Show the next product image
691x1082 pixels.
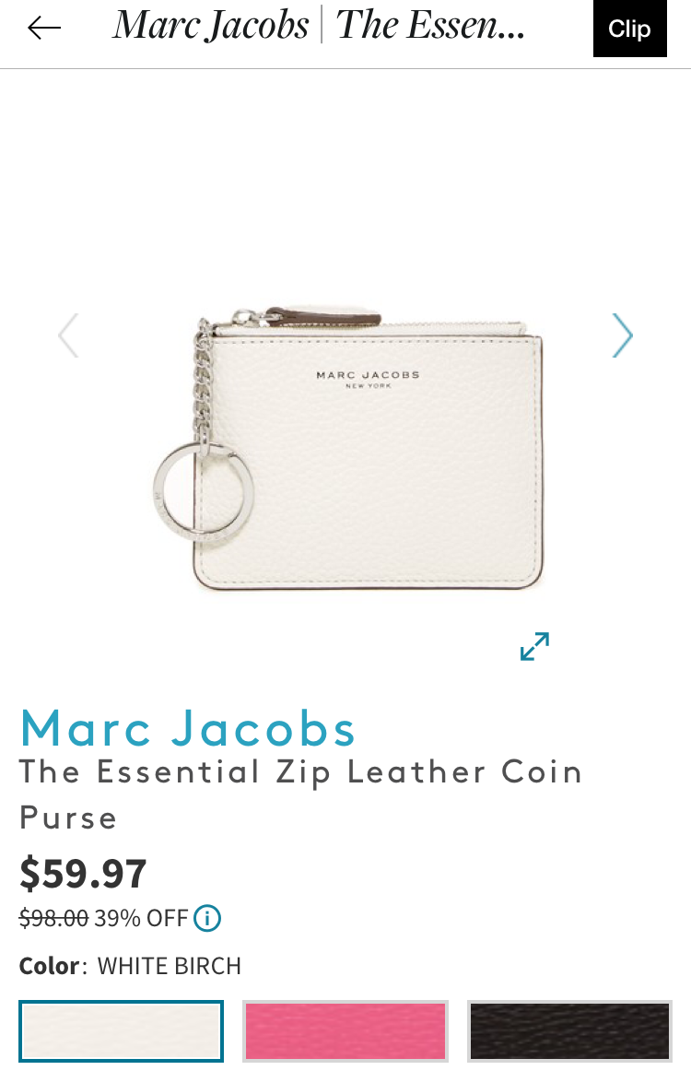click(622, 335)
